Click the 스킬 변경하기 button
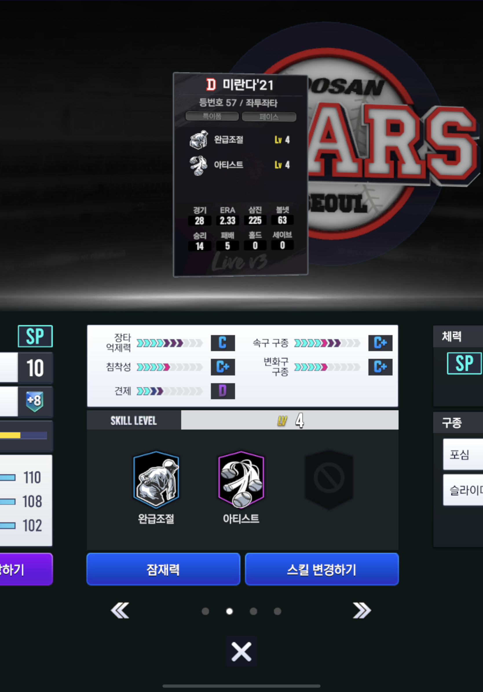The height and width of the screenshot is (692, 483). (x=322, y=569)
